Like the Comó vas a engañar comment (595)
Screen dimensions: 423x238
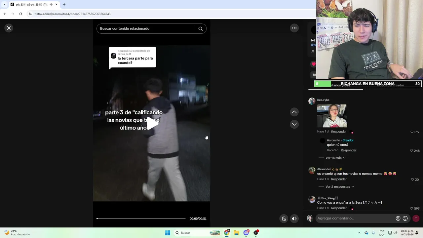tap(412, 209)
